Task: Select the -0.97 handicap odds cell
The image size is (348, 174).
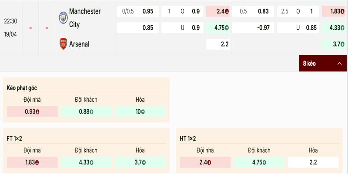Action: (x=252, y=28)
